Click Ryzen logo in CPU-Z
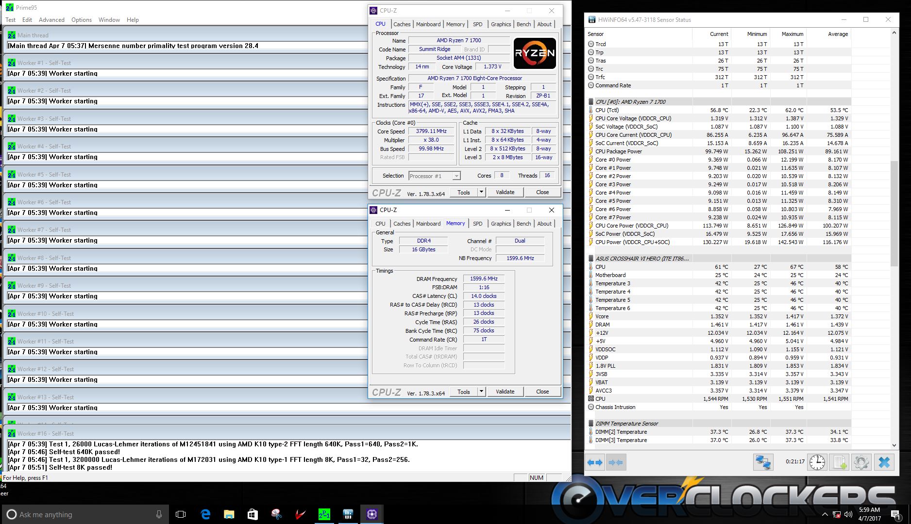This screenshot has height=524, width=911. pyautogui.click(x=535, y=53)
